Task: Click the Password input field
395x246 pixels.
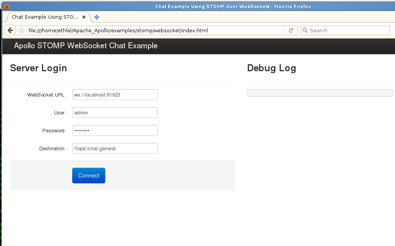Action: [115, 130]
